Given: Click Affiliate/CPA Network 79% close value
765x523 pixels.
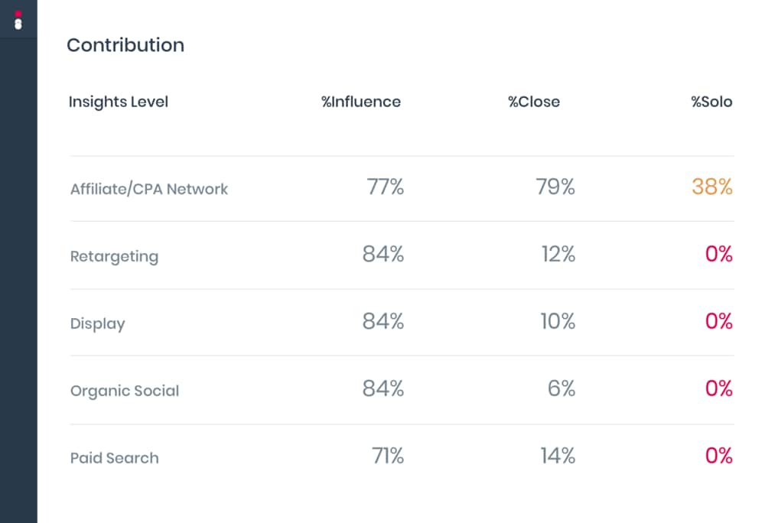Looking at the screenshot, I should (x=555, y=187).
